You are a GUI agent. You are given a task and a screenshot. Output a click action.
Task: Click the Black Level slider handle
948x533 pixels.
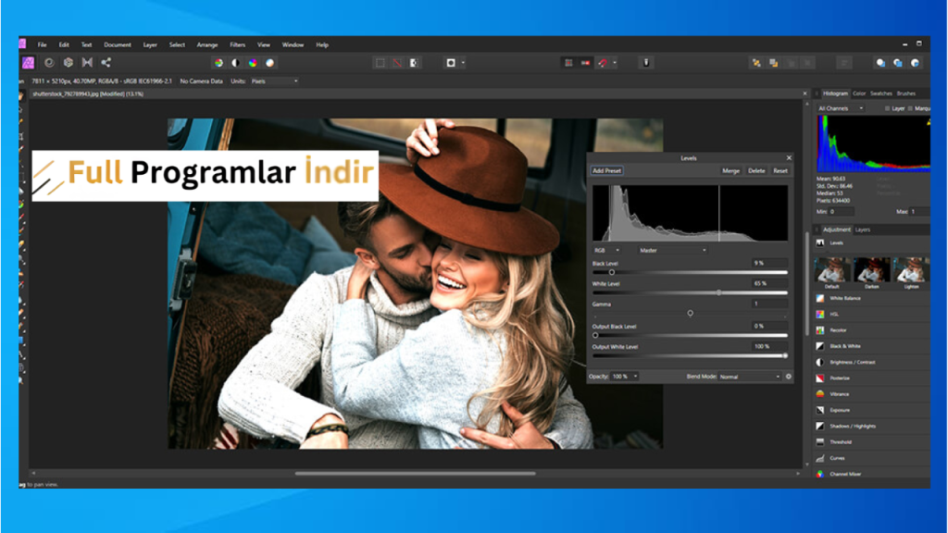611,273
